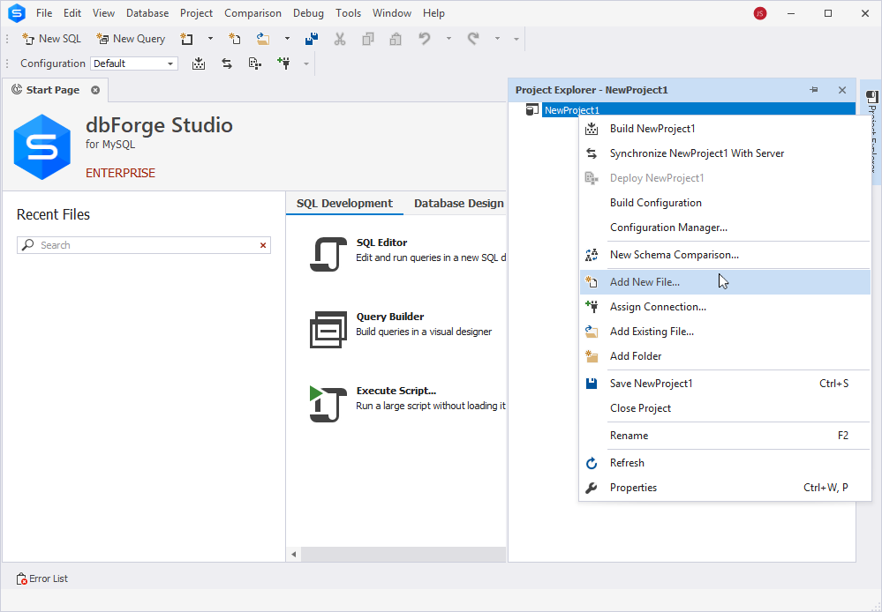Viewport: 882px width, 612px height.
Task: Open the main toolbar options arrow
Action: click(516, 40)
